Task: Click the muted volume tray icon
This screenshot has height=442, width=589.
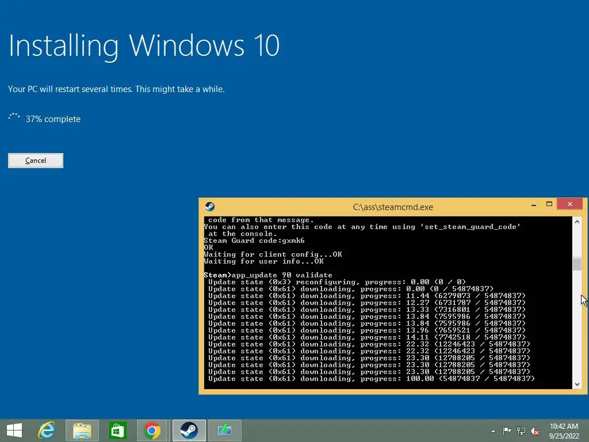Action: tap(535, 430)
